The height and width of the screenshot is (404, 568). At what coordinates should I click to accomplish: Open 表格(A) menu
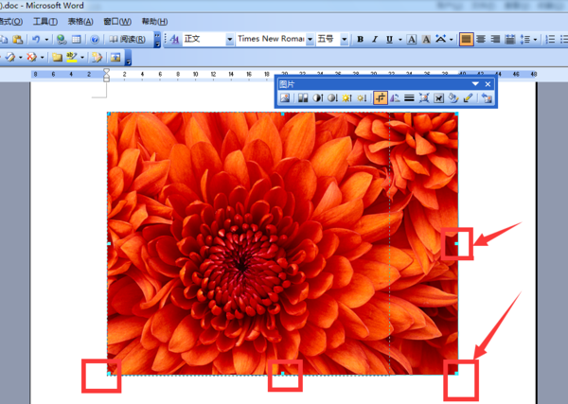[80, 22]
